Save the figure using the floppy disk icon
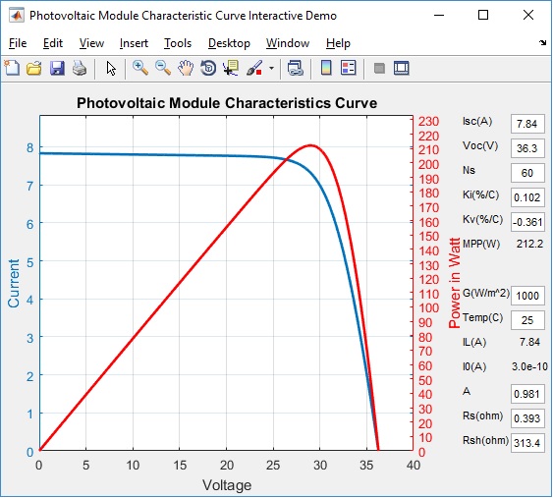Viewport: 553px width, 498px height. [57, 68]
